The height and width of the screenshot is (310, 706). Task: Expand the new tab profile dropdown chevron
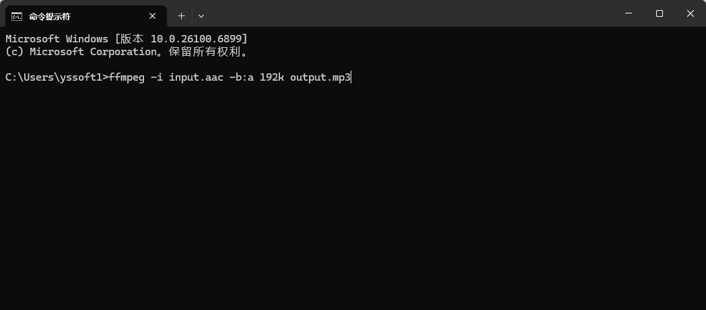pos(201,16)
